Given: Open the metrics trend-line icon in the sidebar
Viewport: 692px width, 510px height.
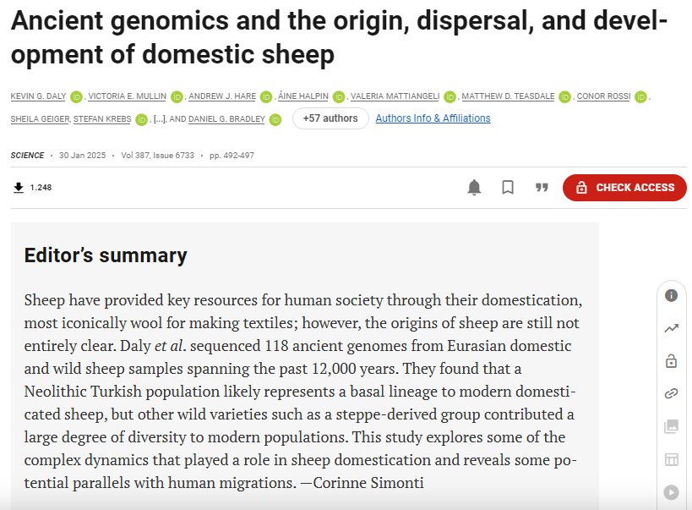Looking at the screenshot, I should coord(671,328).
